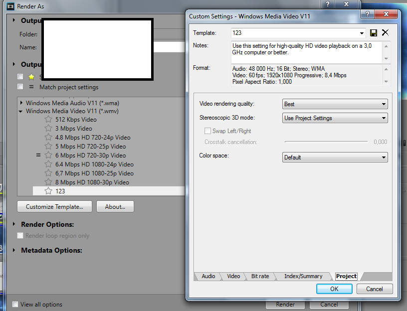
Task: Select the 3 Mbps Video template row
Action: tap(74, 129)
